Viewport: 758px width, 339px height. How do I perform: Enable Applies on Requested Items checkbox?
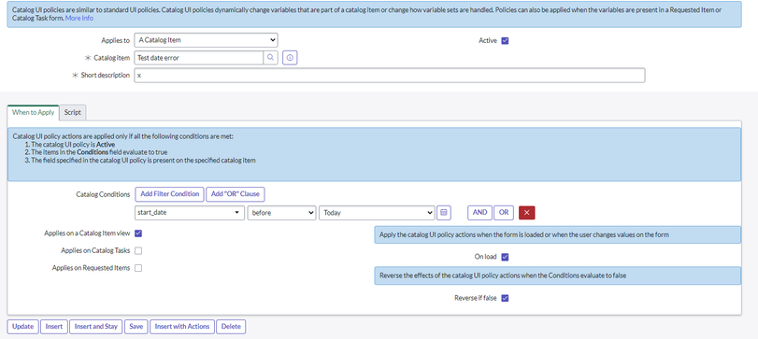coord(138,268)
